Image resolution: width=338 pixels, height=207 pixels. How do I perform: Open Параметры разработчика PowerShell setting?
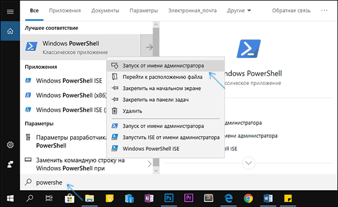[x=66, y=141]
